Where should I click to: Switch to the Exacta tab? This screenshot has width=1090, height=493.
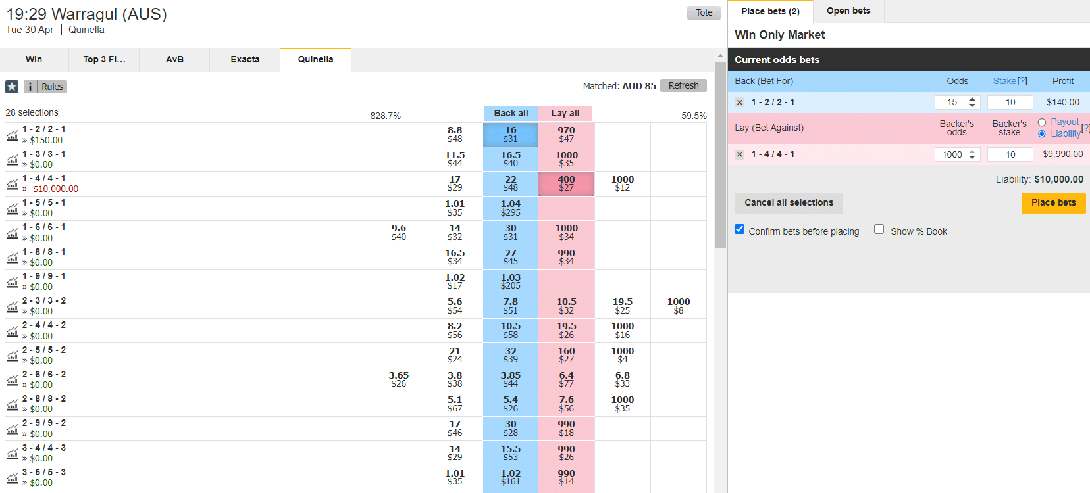point(244,59)
